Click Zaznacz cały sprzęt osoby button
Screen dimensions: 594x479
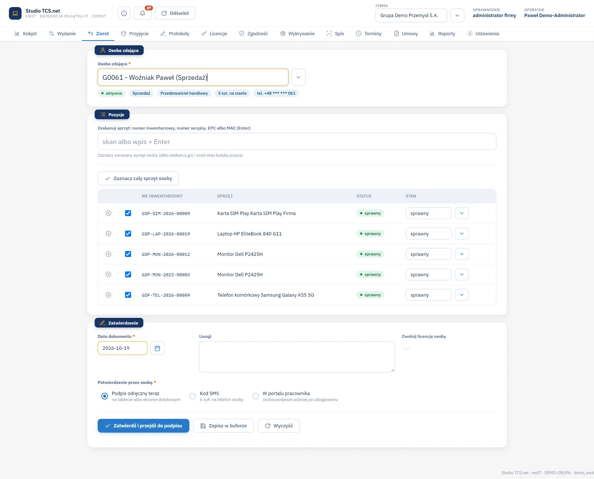point(138,179)
